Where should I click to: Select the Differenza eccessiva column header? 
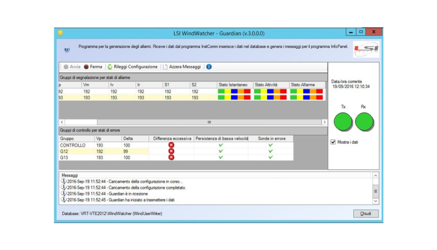(x=172, y=138)
